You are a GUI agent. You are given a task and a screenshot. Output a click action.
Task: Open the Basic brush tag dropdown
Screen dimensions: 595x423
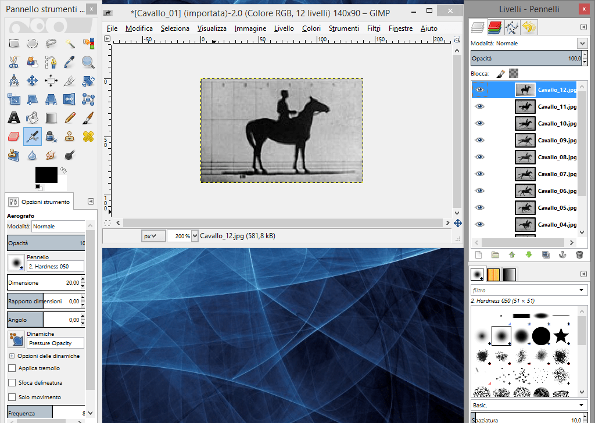click(x=581, y=405)
